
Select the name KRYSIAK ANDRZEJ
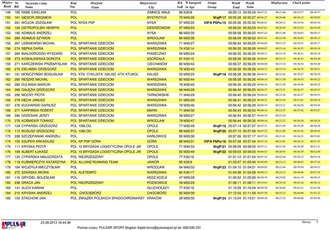(36, 193)
